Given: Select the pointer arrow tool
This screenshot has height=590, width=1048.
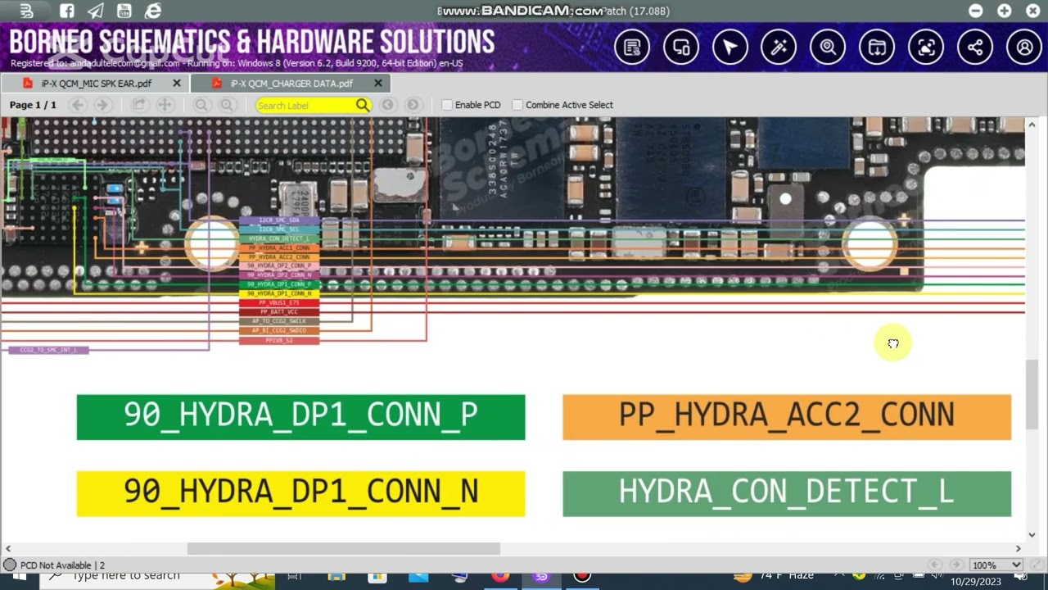Looking at the screenshot, I should point(730,48).
